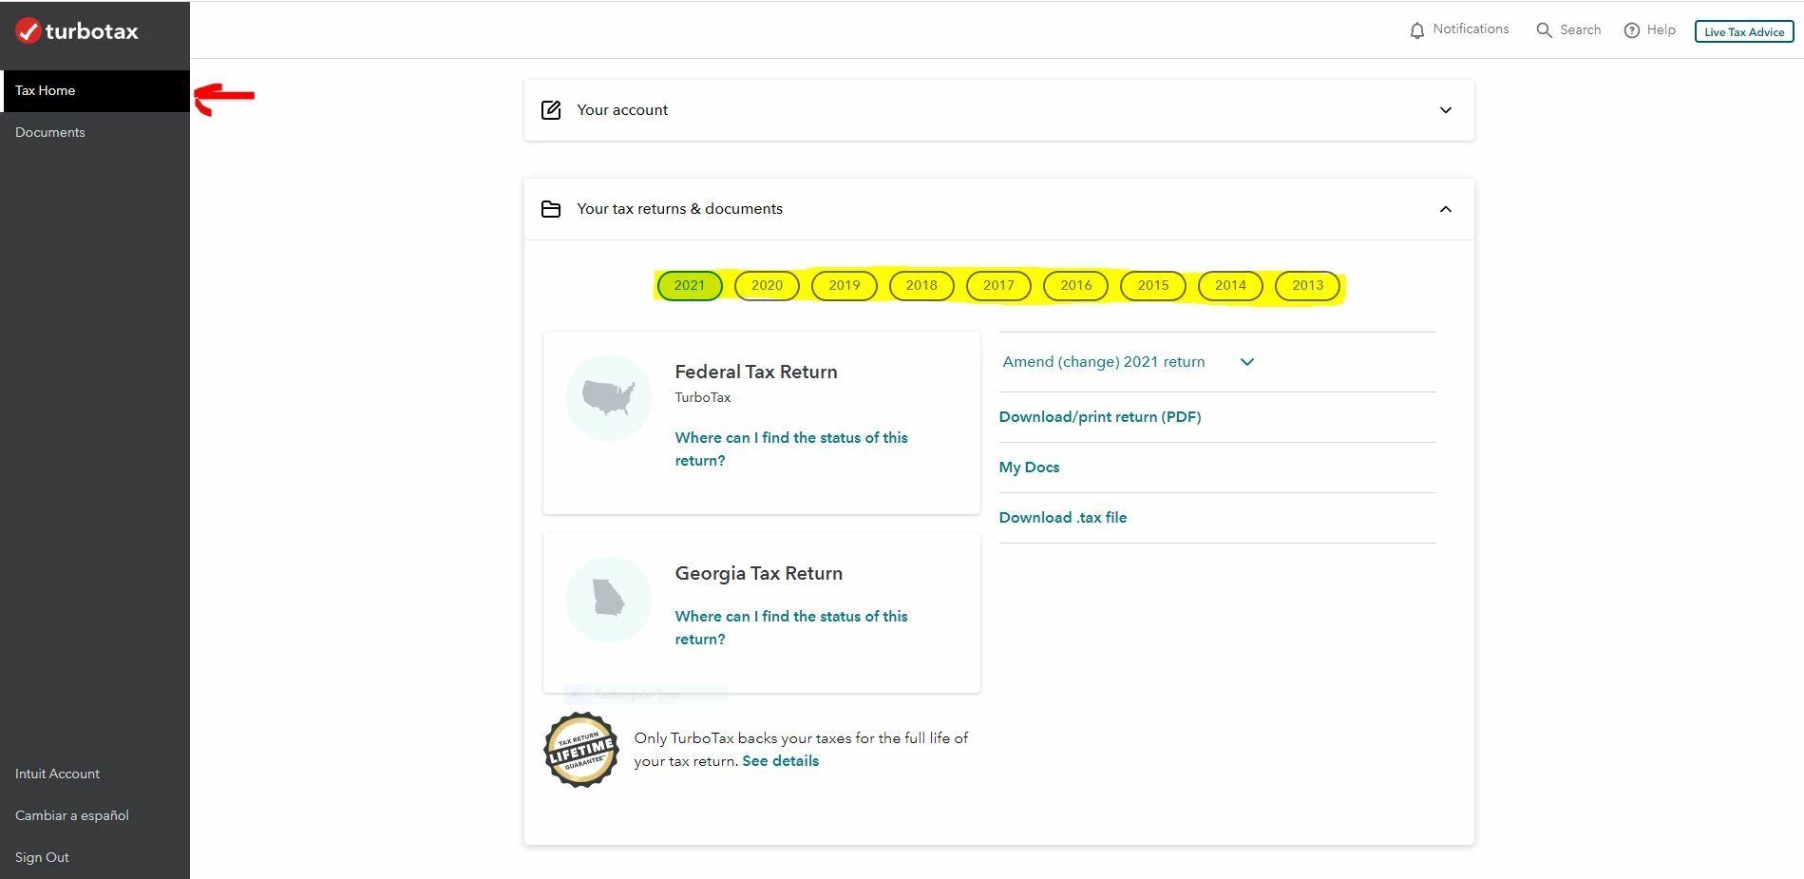Choose the 2016 tax year
The width and height of the screenshot is (1804, 879).
(1076, 285)
